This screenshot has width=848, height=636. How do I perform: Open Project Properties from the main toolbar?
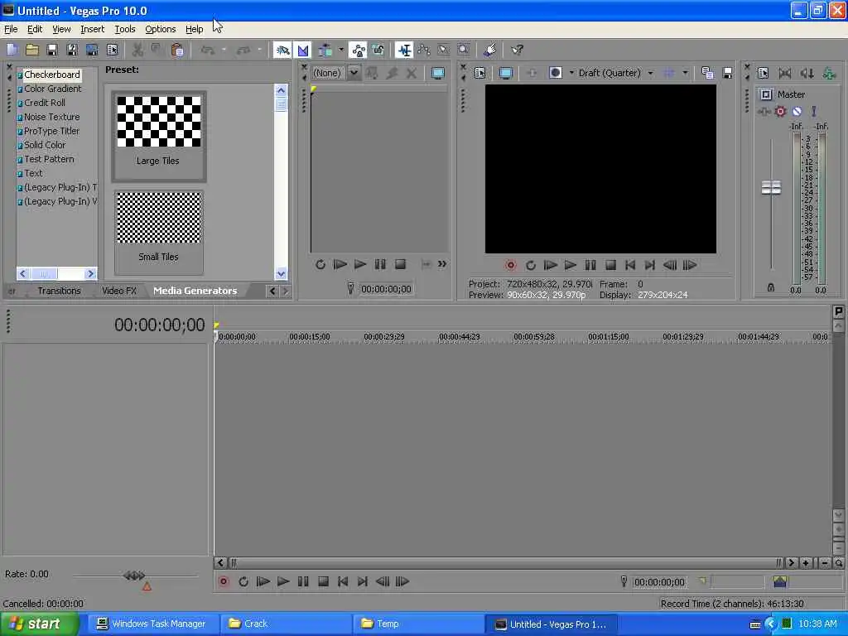pos(112,51)
